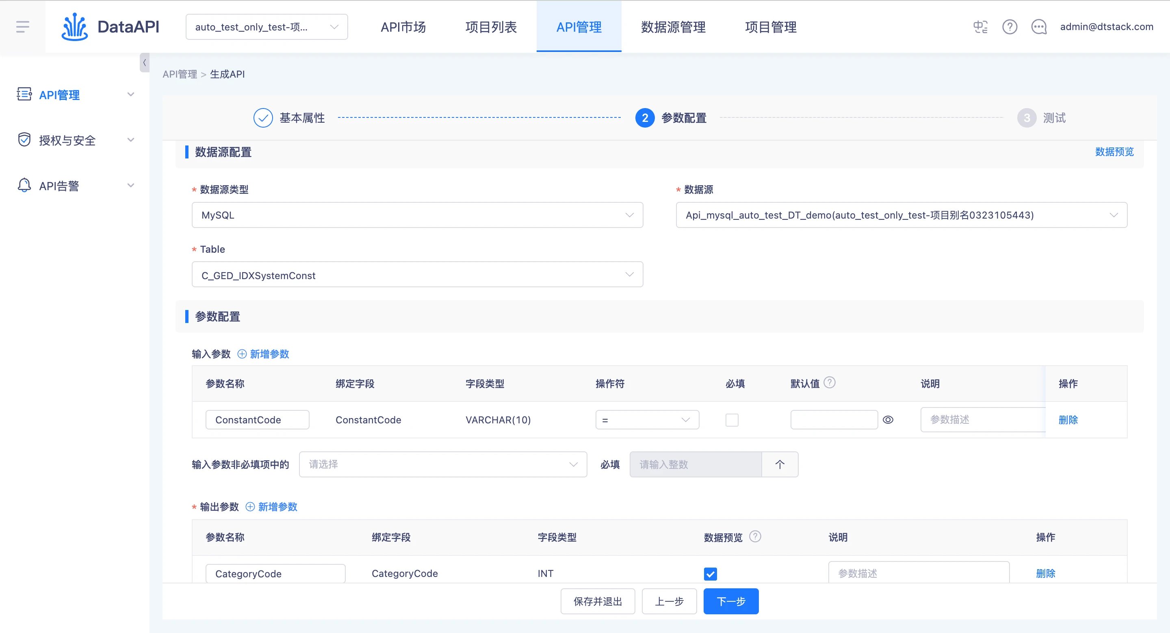Go to the 项目管理 tab
Image resolution: width=1170 pixels, height=633 pixels.
pos(771,27)
